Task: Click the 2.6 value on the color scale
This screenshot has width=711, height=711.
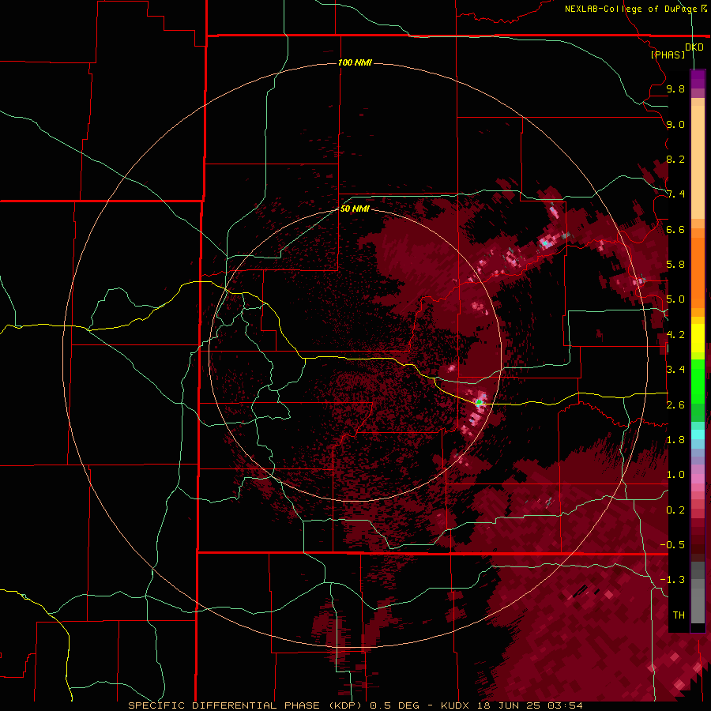Action: tap(675, 405)
